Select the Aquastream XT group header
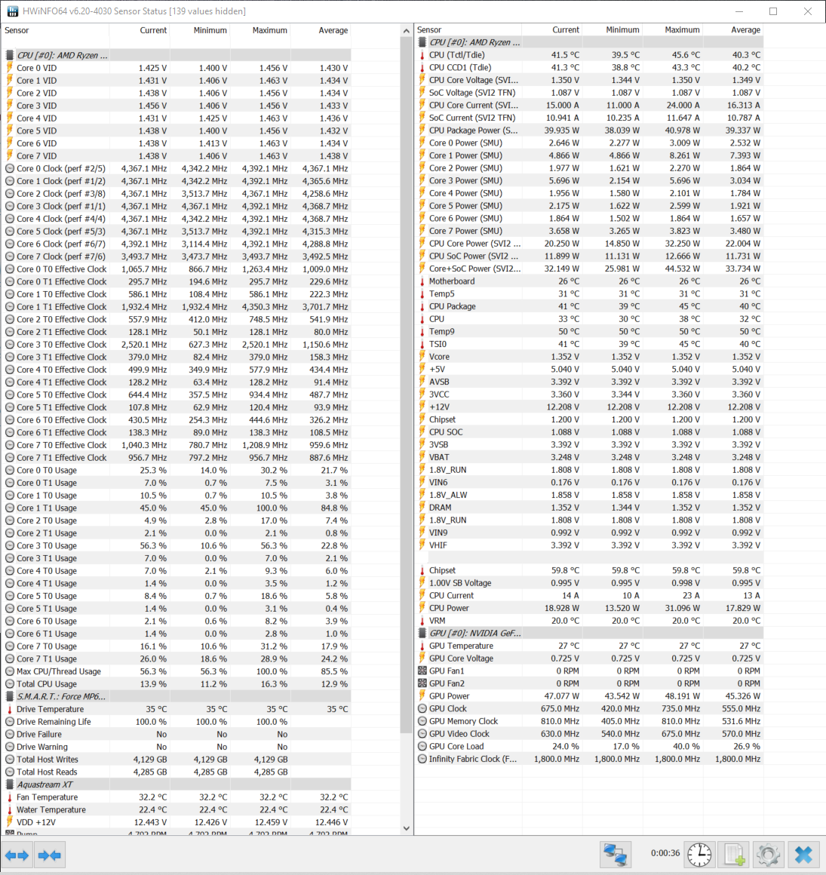The width and height of the screenshot is (826, 875). tap(177, 784)
